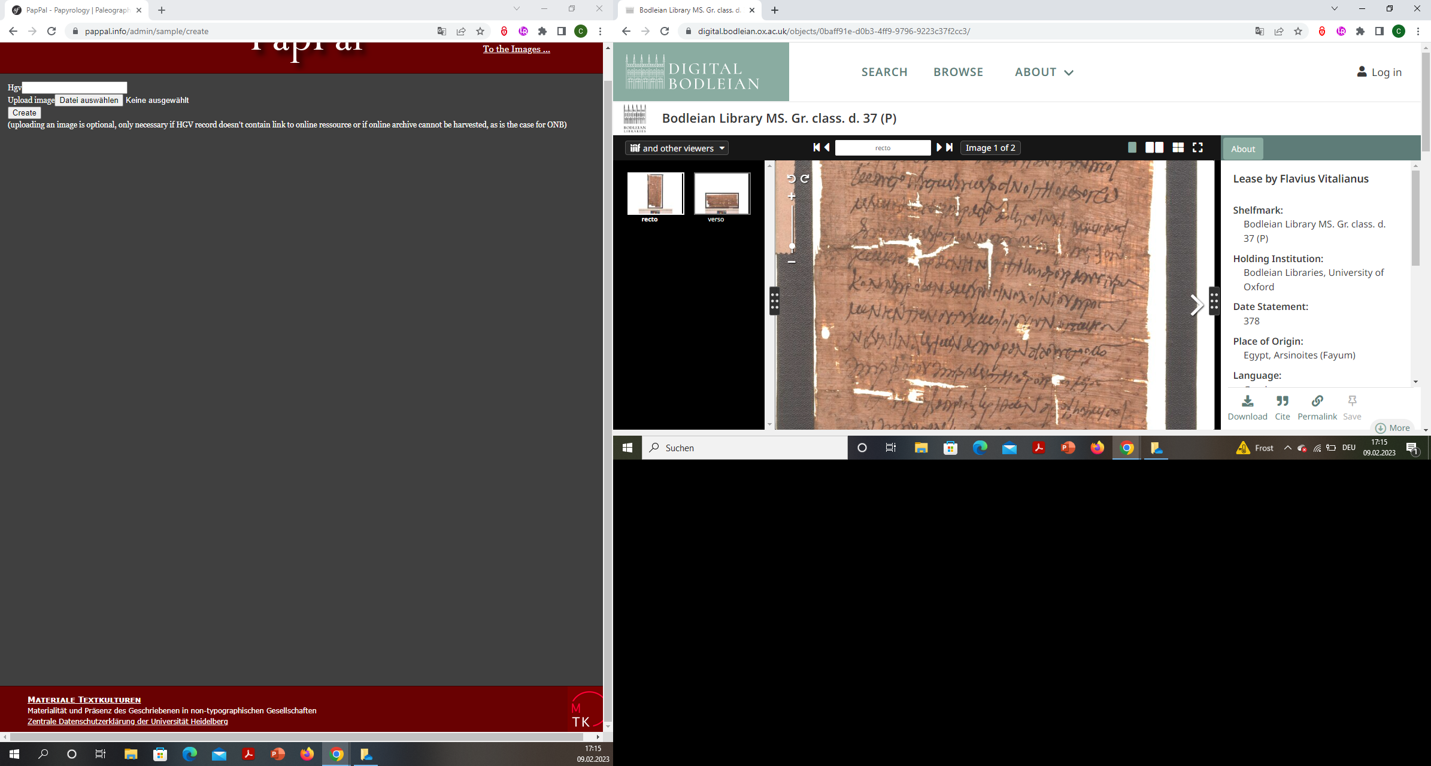This screenshot has height=766, width=1431.
Task: Open the IIIF and other viewers dropdown
Action: 677,148
